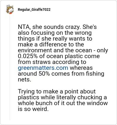Click the phrase 'is so weird.'
This screenshot has height=125, width=117.
pyautogui.click(x=33, y=109)
